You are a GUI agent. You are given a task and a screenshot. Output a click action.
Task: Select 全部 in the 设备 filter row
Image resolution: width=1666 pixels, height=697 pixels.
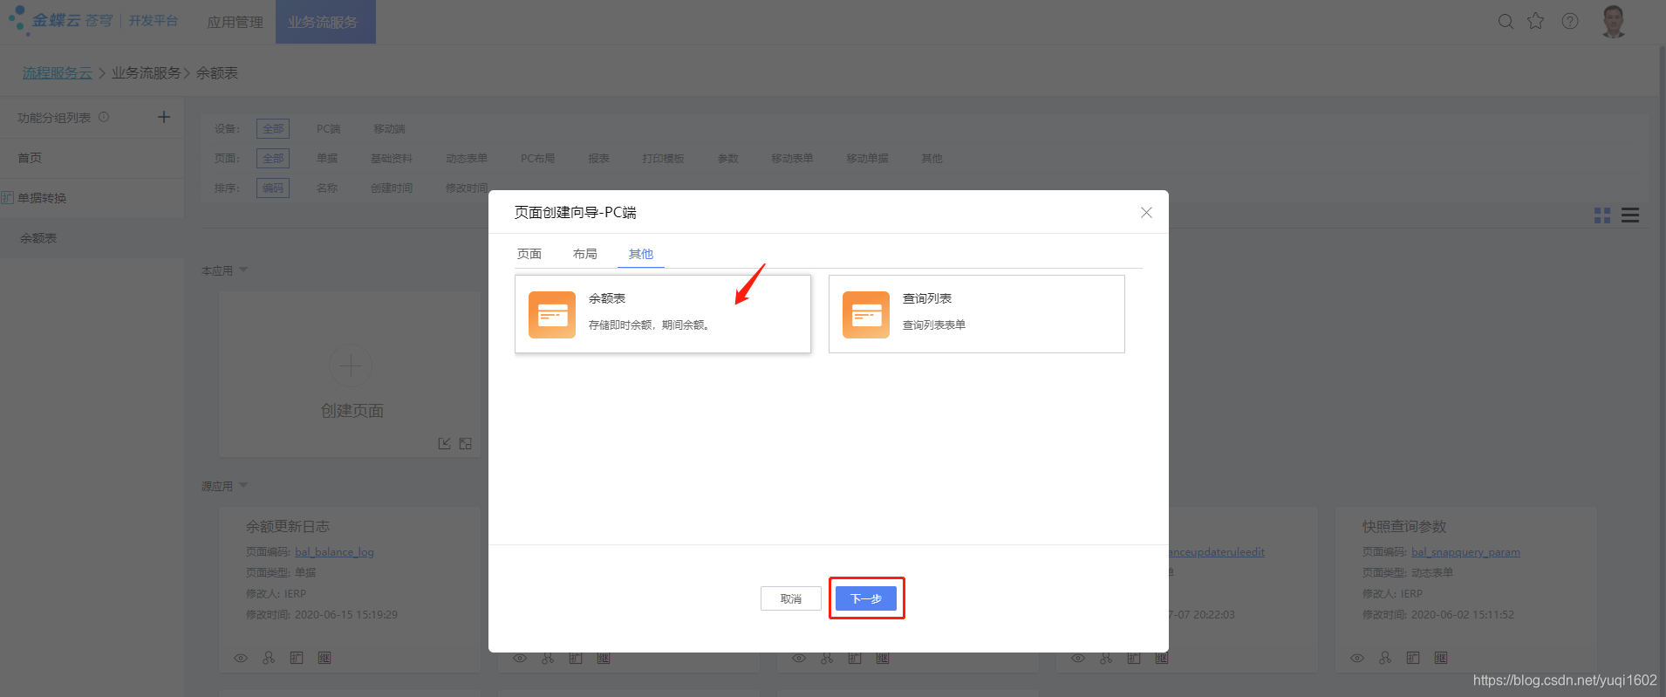[273, 129]
